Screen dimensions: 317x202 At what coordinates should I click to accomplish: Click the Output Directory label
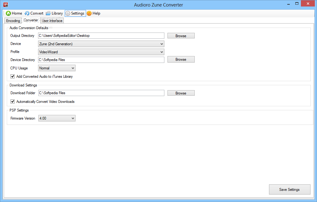coord(22,36)
